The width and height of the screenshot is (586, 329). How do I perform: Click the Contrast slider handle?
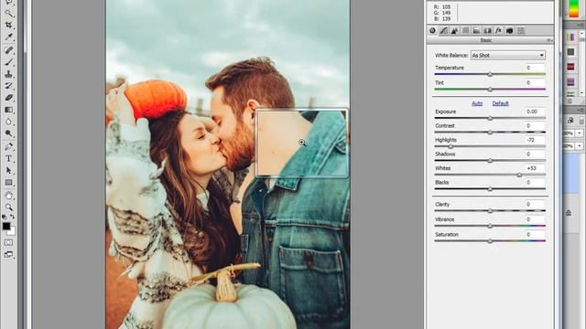tap(490, 133)
